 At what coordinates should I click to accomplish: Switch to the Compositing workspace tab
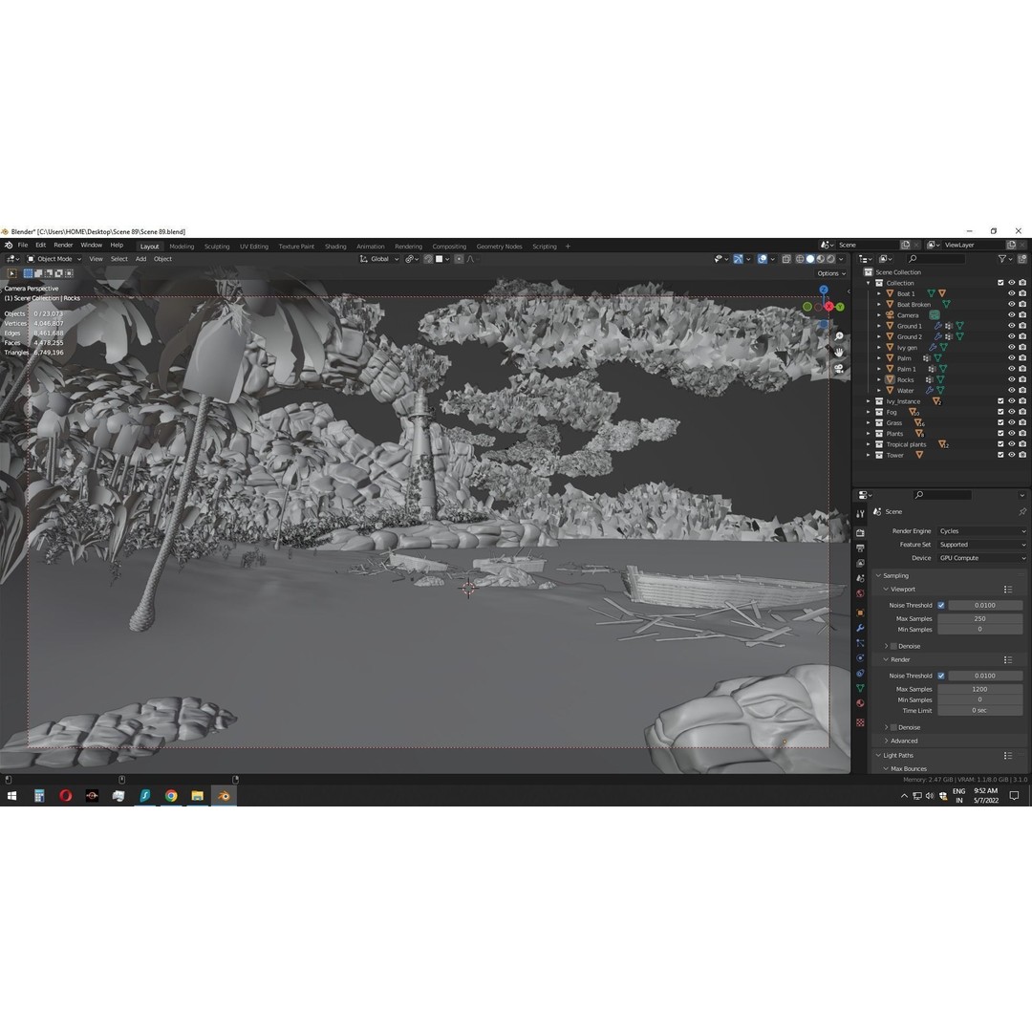pyautogui.click(x=449, y=247)
